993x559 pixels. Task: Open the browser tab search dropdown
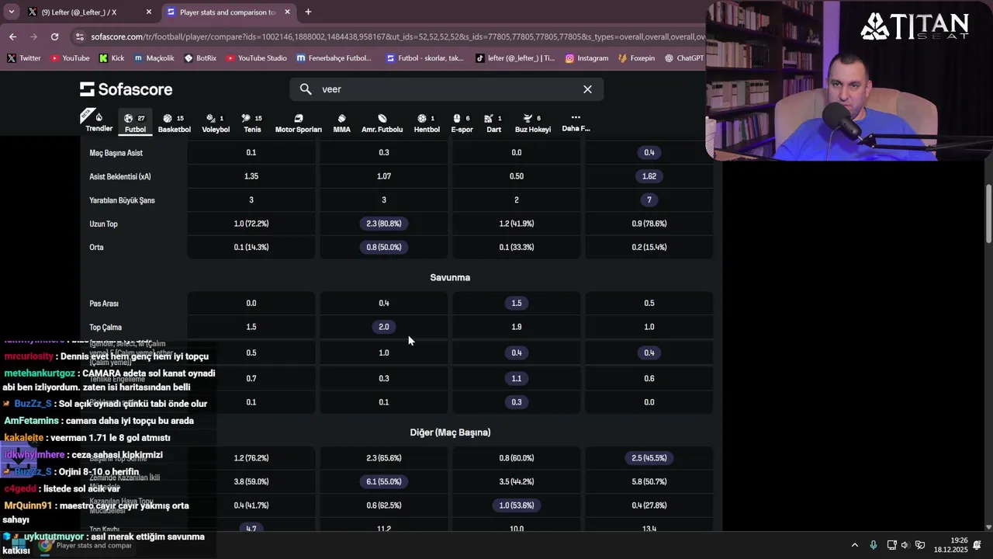point(11,12)
